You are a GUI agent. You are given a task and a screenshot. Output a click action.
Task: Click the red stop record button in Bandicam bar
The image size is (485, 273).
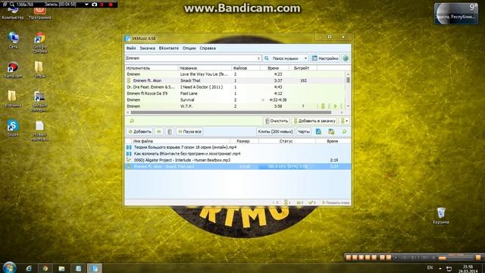[111, 5]
